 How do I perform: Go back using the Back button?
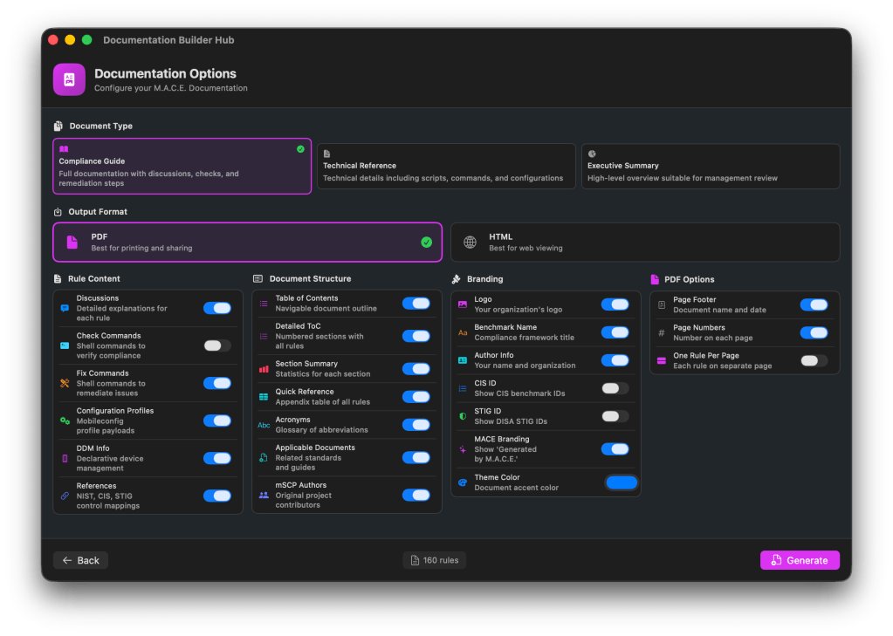(x=80, y=560)
